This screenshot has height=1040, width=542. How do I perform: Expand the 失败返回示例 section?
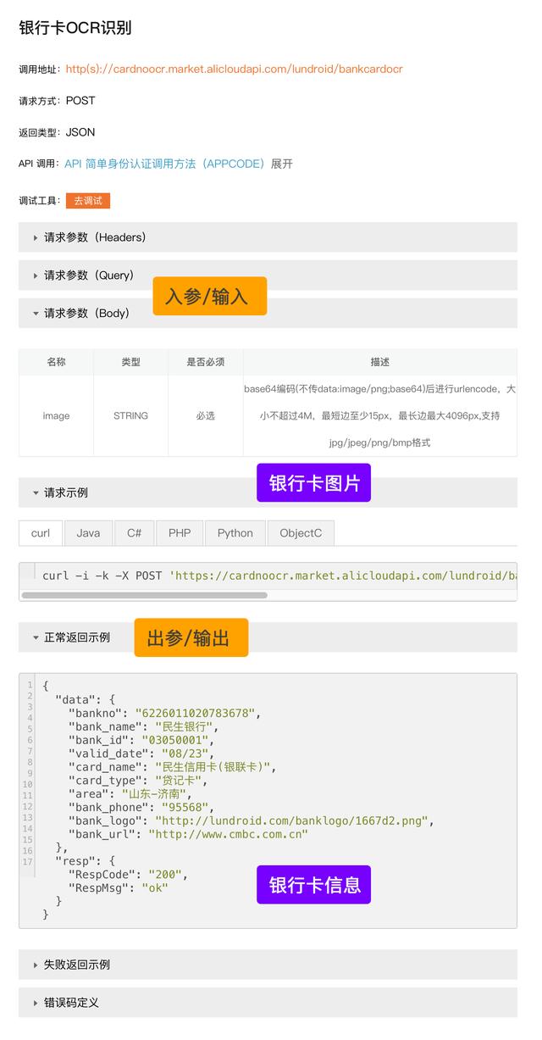click(76, 965)
